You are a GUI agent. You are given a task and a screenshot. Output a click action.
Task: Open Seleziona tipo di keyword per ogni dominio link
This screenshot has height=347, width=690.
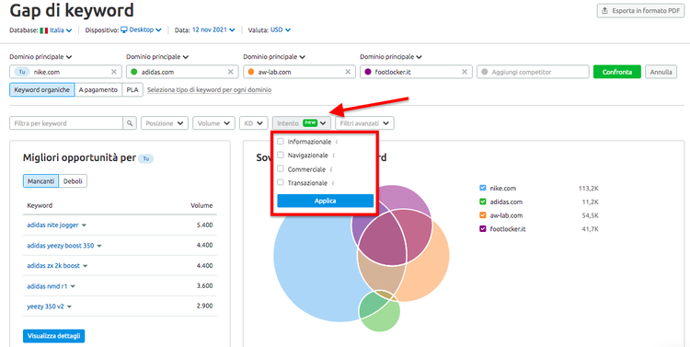point(210,90)
